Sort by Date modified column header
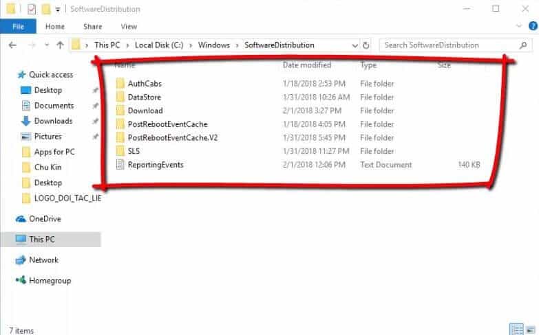Viewport: 539px width, 335px height. 307,65
